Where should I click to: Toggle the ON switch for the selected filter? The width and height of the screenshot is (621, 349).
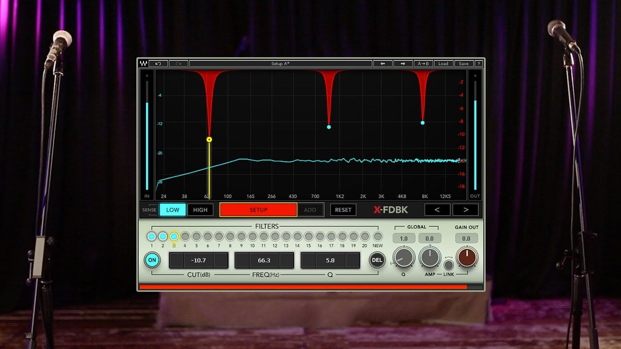tap(152, 260)
